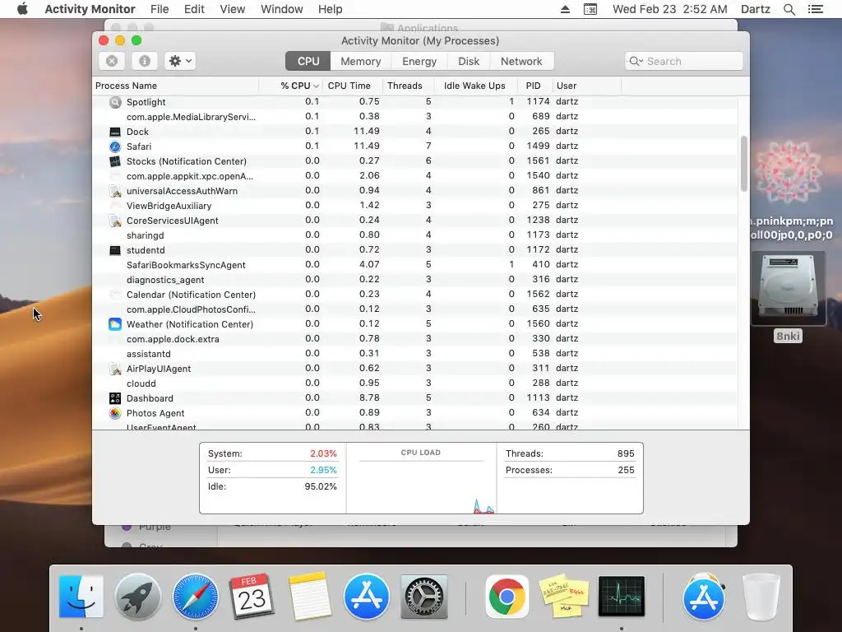Click the Quit Process stop icon
842x632 pixels.
point(112,61)
